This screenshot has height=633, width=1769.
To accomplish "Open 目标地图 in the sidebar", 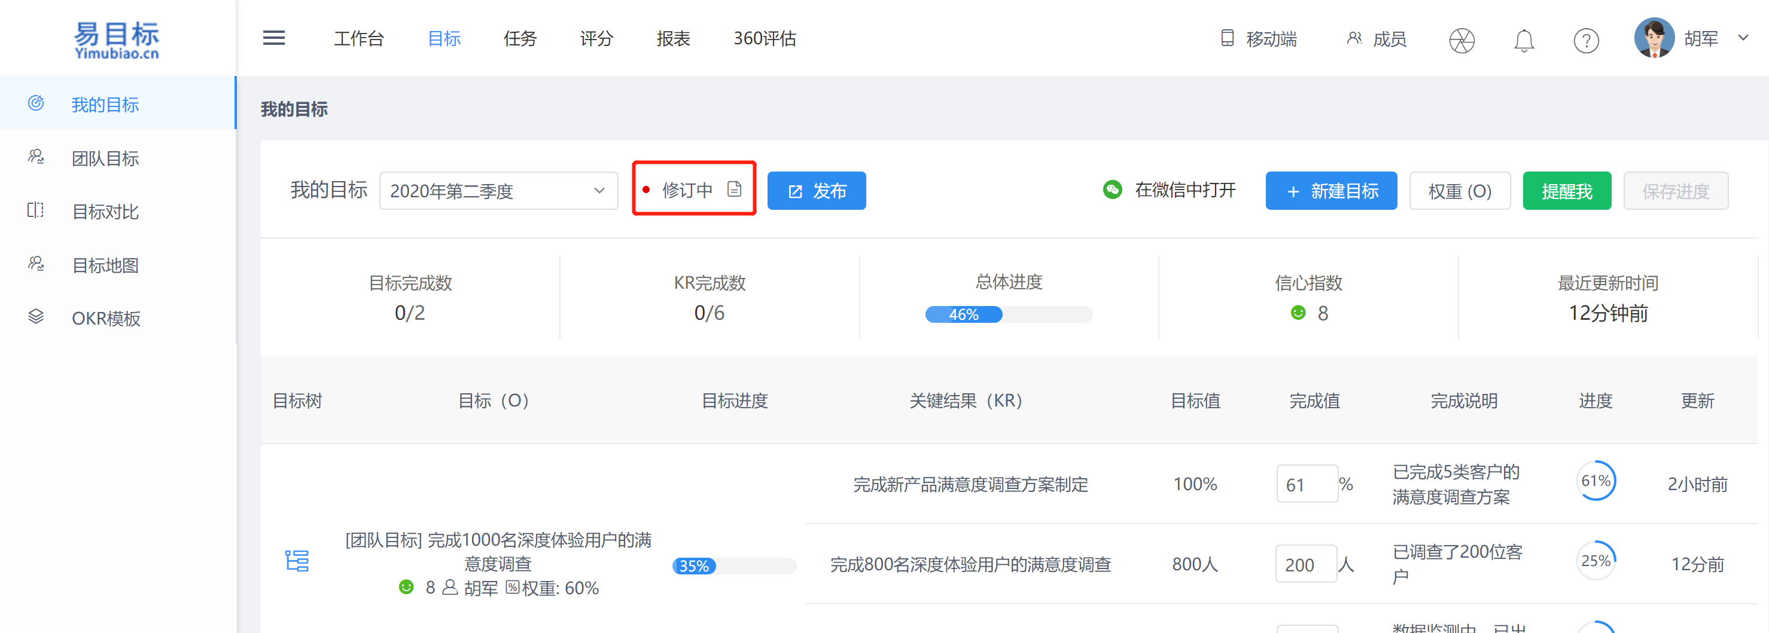I will [x=117, y=265].
